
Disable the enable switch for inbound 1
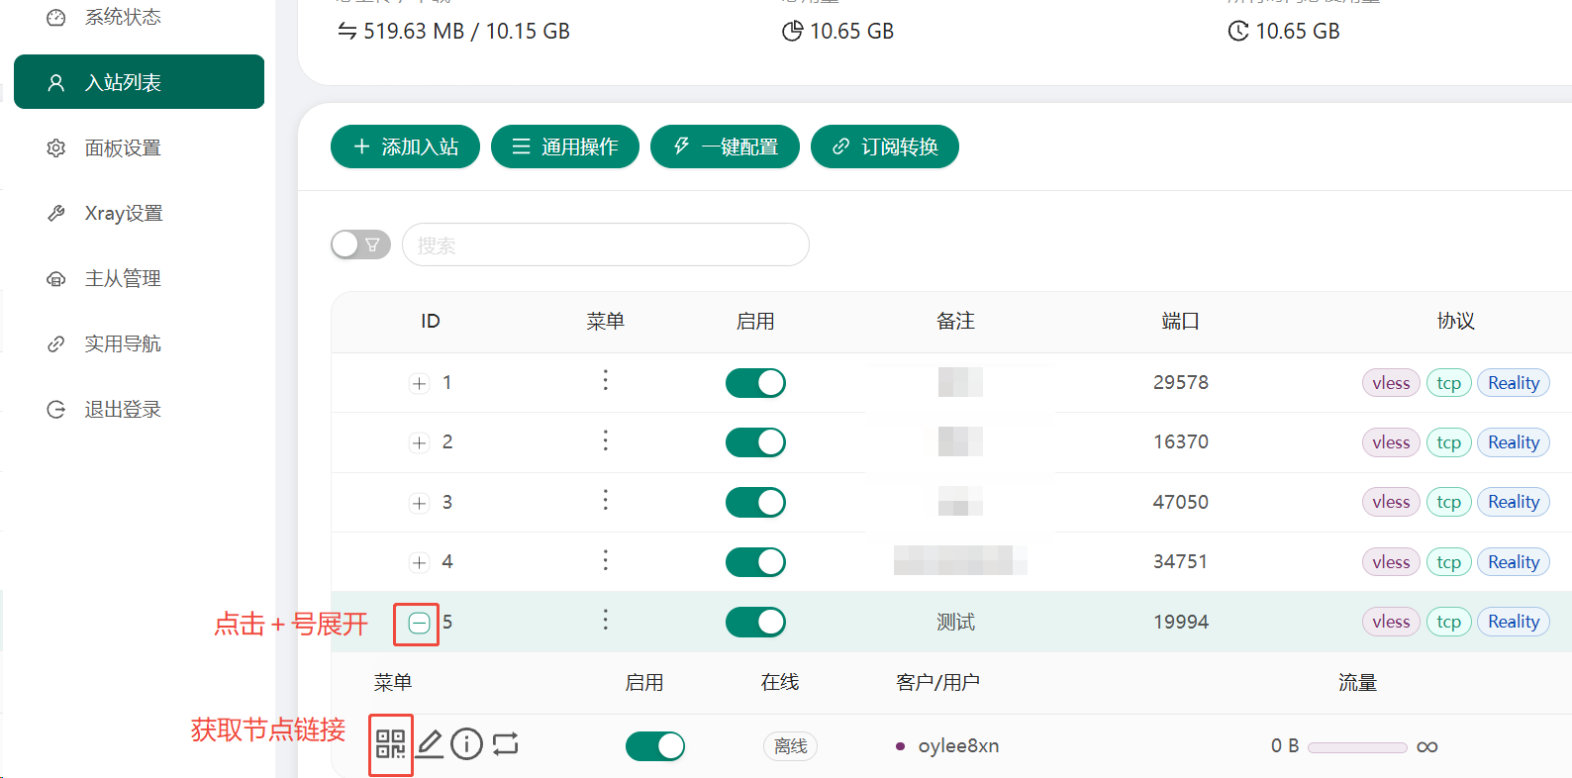[755, 383]
